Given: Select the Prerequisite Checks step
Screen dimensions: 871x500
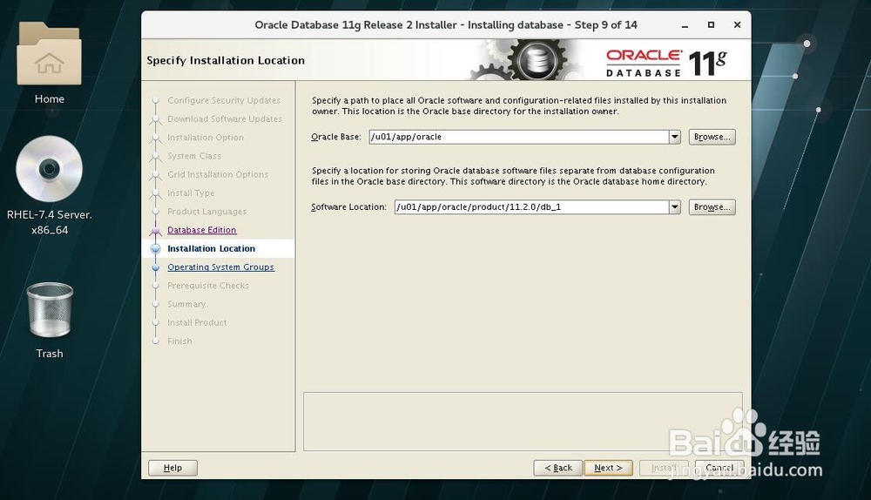Looking at the screenshot, I should pyautogui.click(x=208, y=286).
